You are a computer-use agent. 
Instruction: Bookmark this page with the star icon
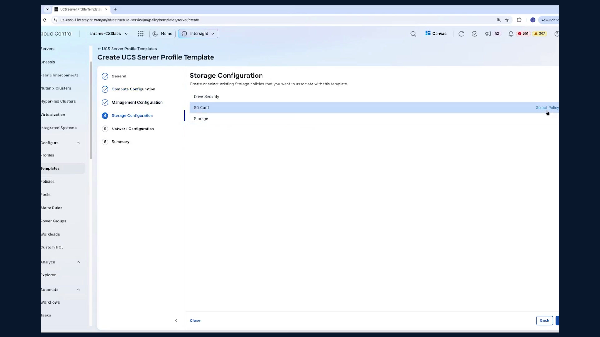(507, 20)
